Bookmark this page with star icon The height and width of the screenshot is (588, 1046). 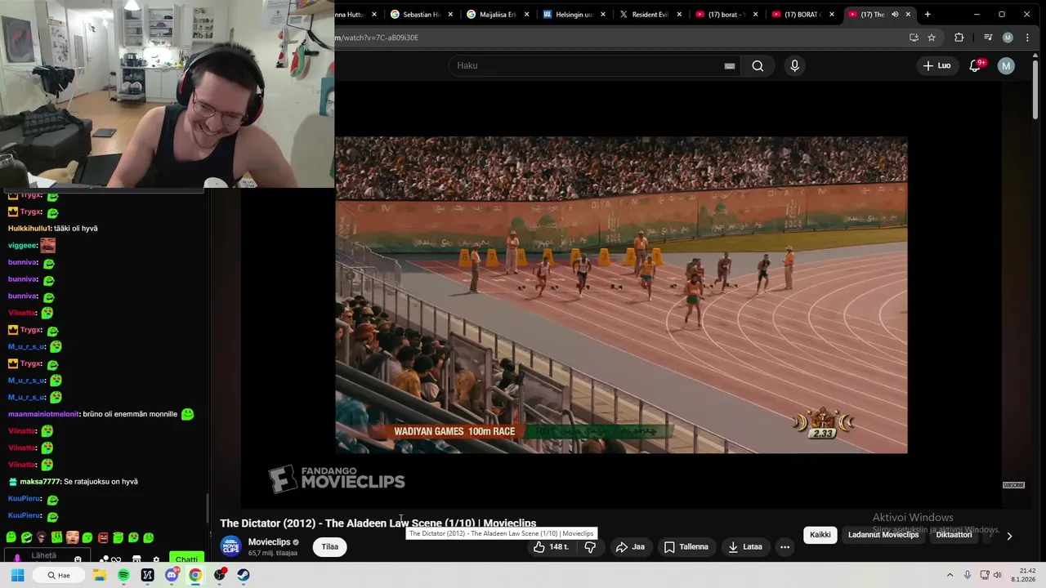pos(932,38)
